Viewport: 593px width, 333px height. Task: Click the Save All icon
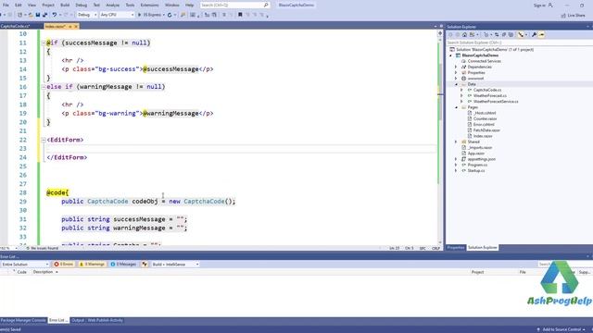[44, 15]
